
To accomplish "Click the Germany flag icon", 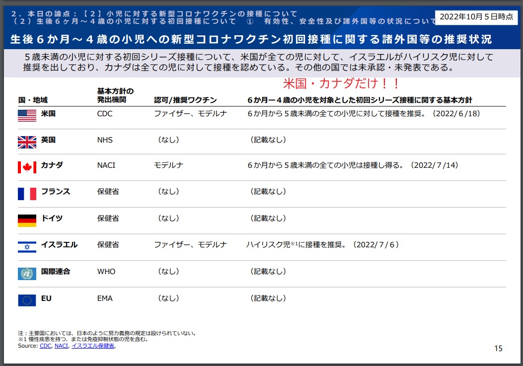I will 27,220.
